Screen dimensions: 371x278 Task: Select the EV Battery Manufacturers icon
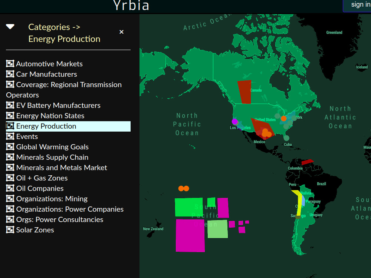coord(10,105)
